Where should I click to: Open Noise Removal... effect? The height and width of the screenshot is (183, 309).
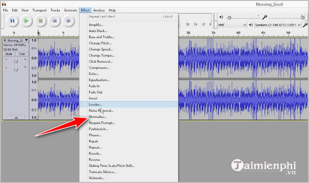click(x=129, y=111)
